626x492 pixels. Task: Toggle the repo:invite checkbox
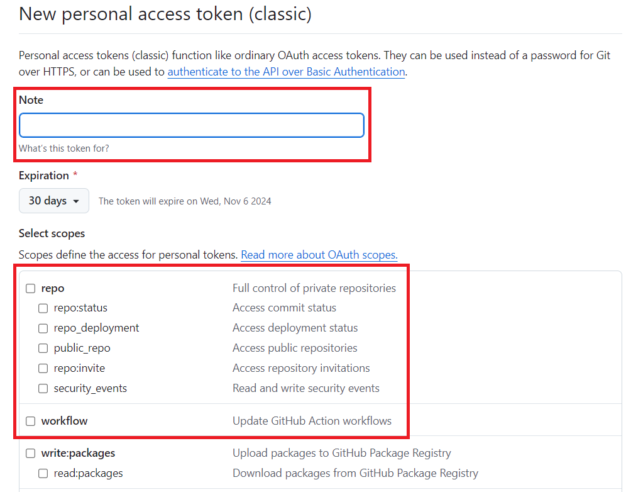(x=43, y=369)
